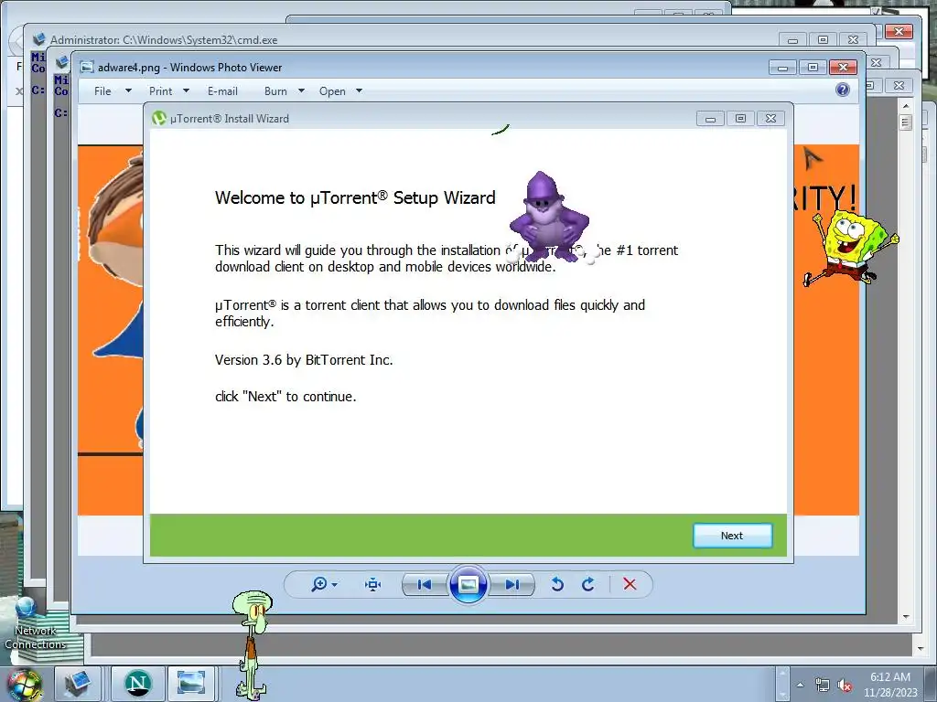Click the Squidward character near the taskbar
Image resolution: width=937 pixels, height=702 pixels.
[x=253, y=644]
